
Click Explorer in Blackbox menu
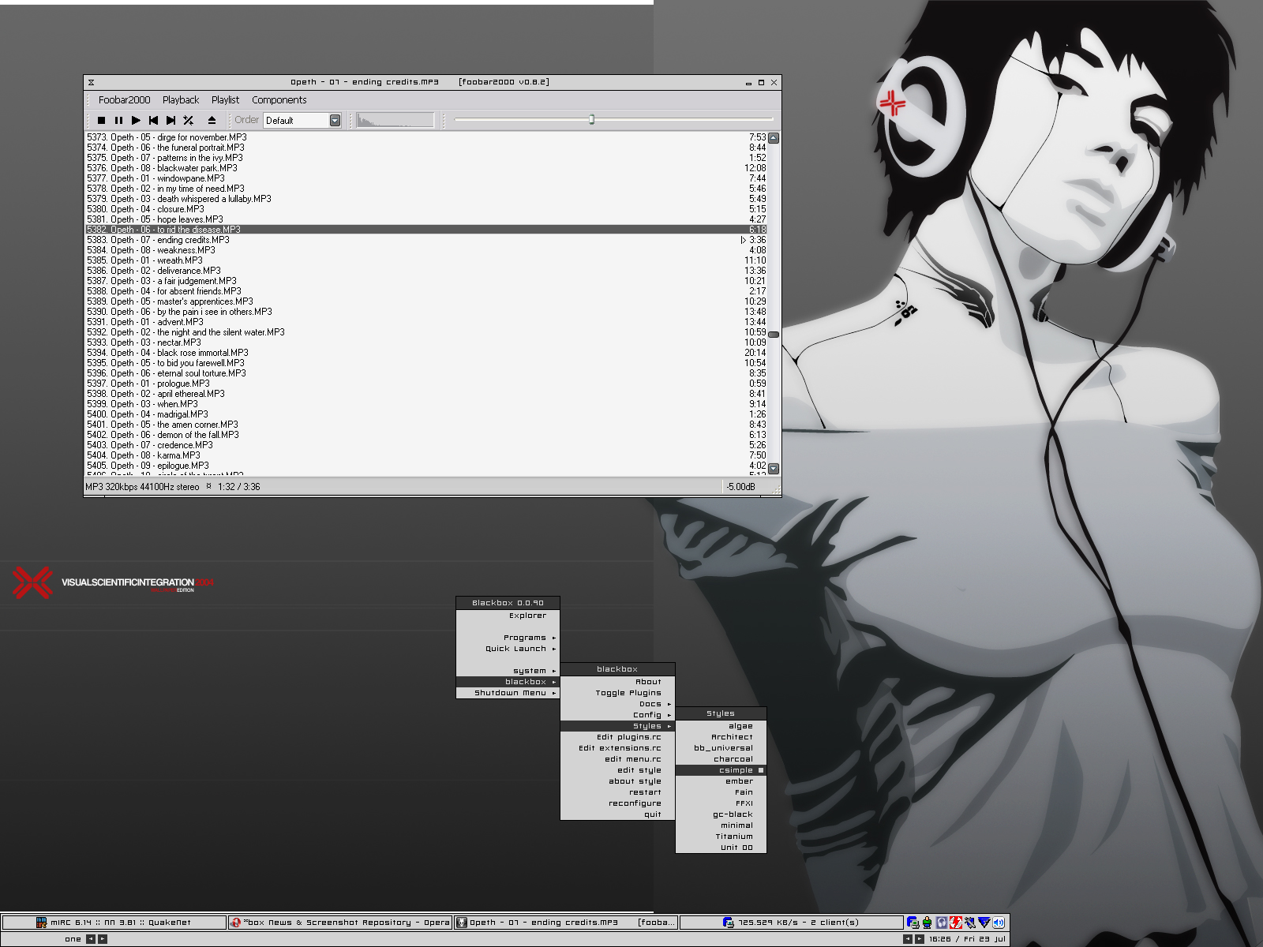[x=508, y=616]
